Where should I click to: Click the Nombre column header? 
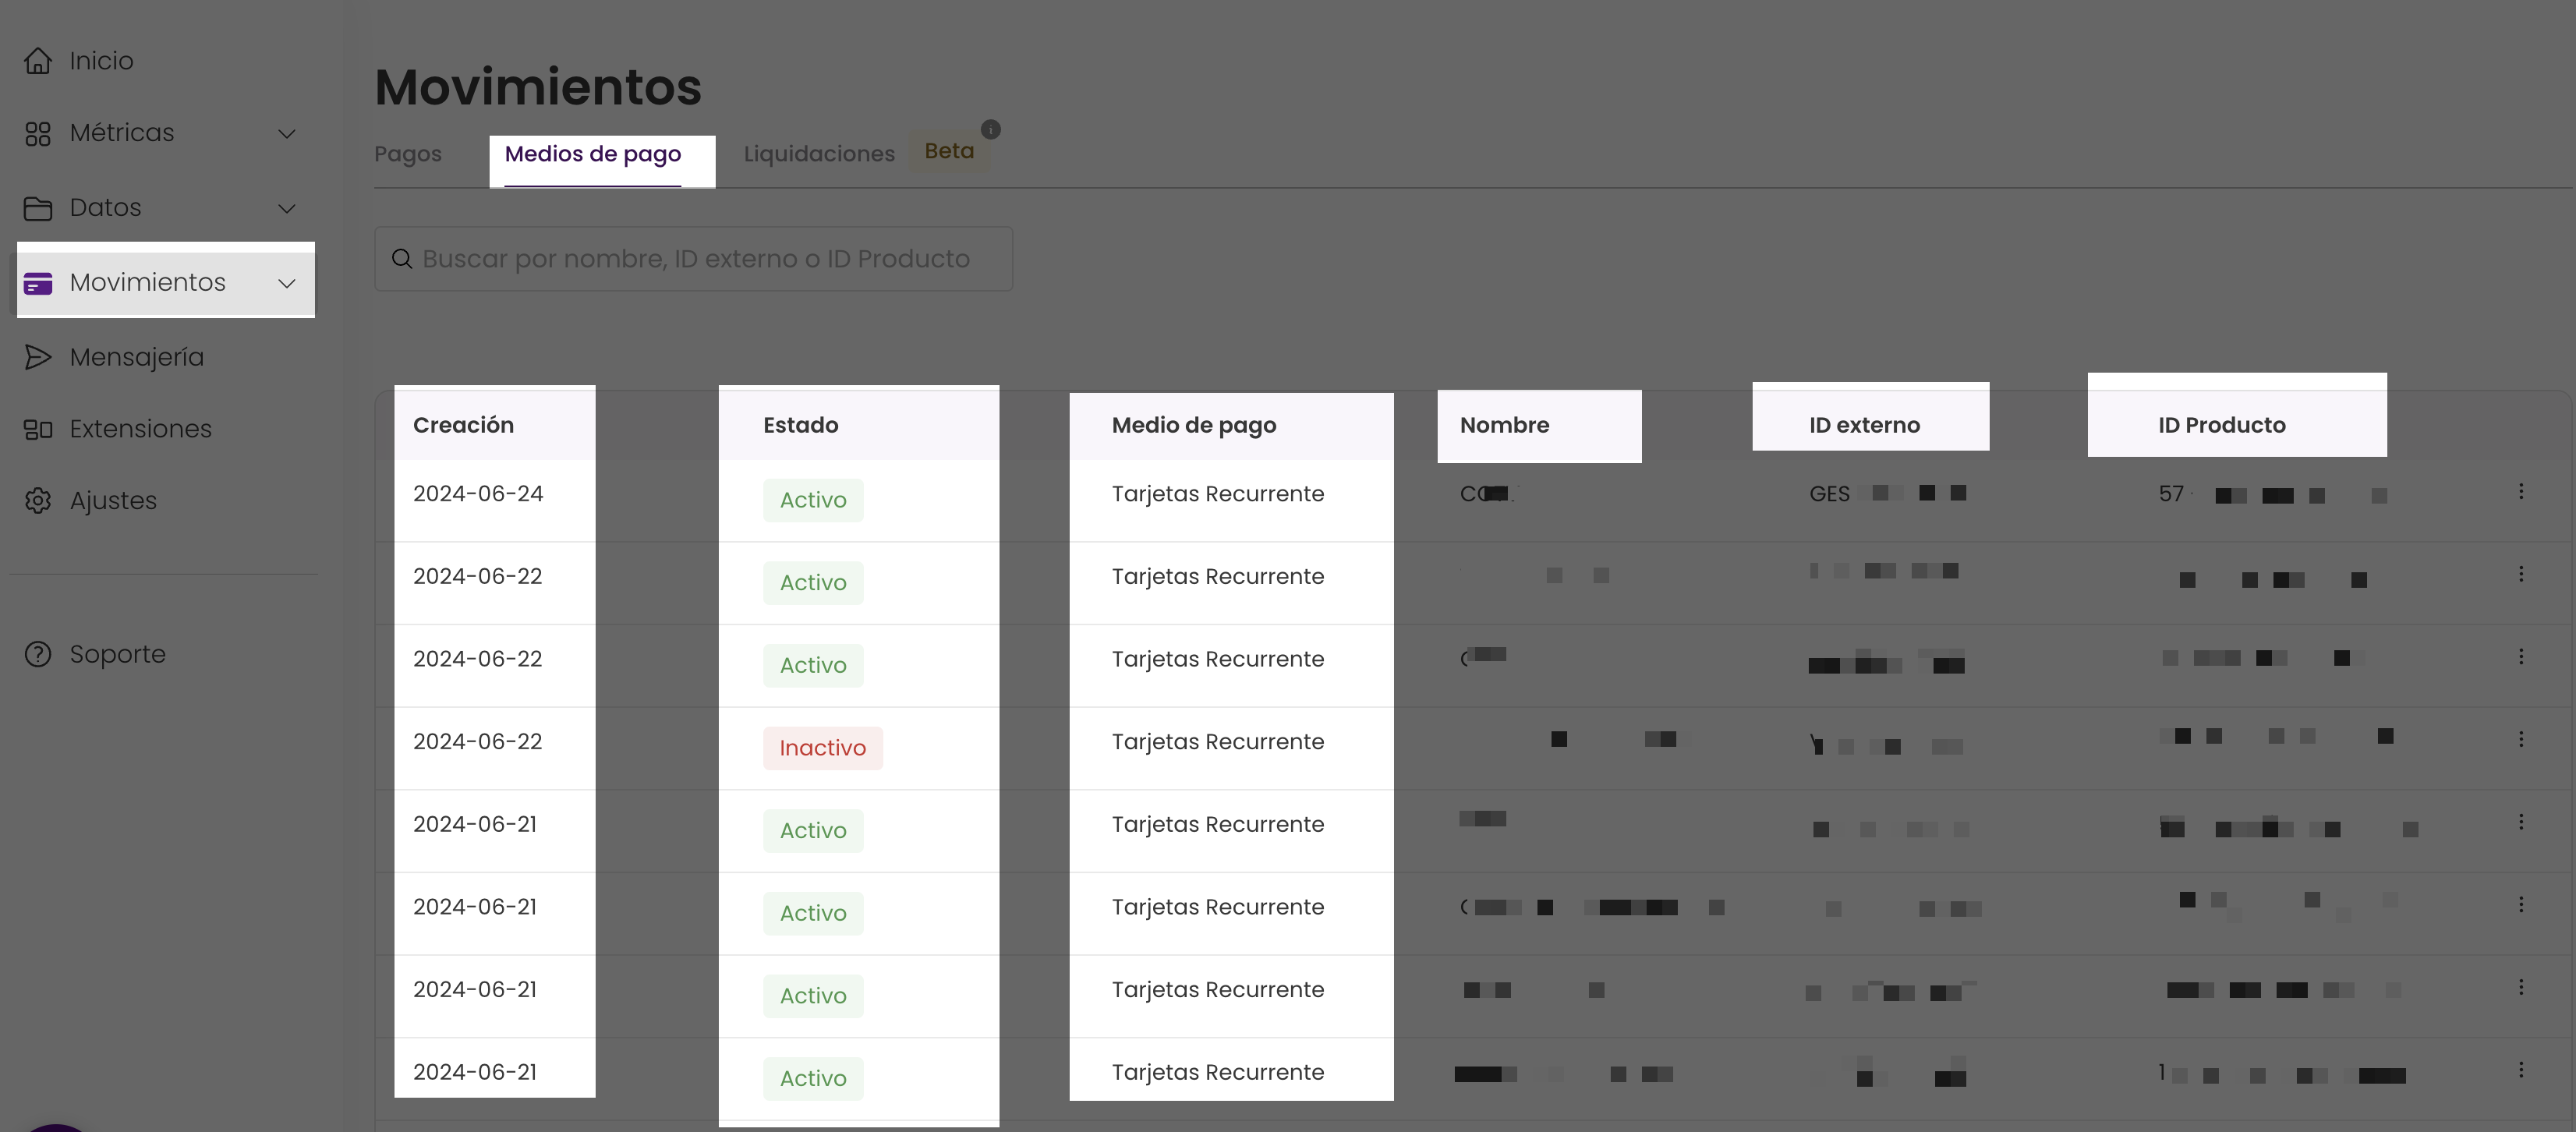click(x=1504, y=425)
